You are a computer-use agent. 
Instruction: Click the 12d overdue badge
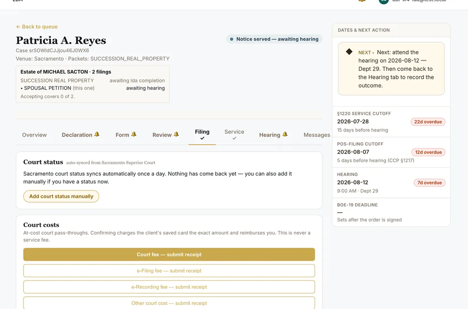point(428,152)
